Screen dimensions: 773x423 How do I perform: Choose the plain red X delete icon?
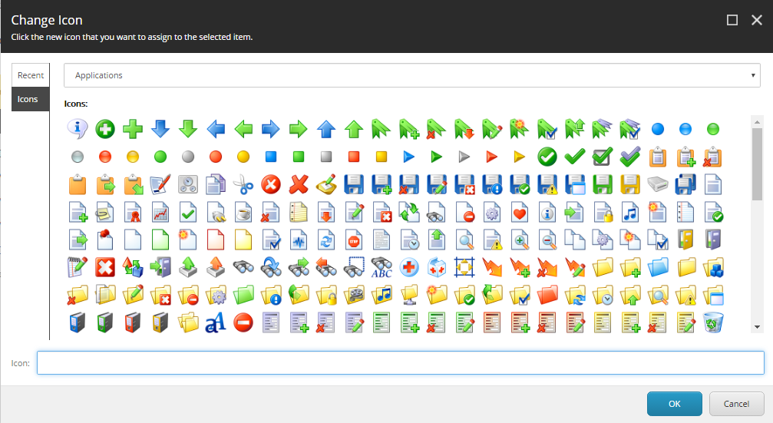click(x=299, y=185)
